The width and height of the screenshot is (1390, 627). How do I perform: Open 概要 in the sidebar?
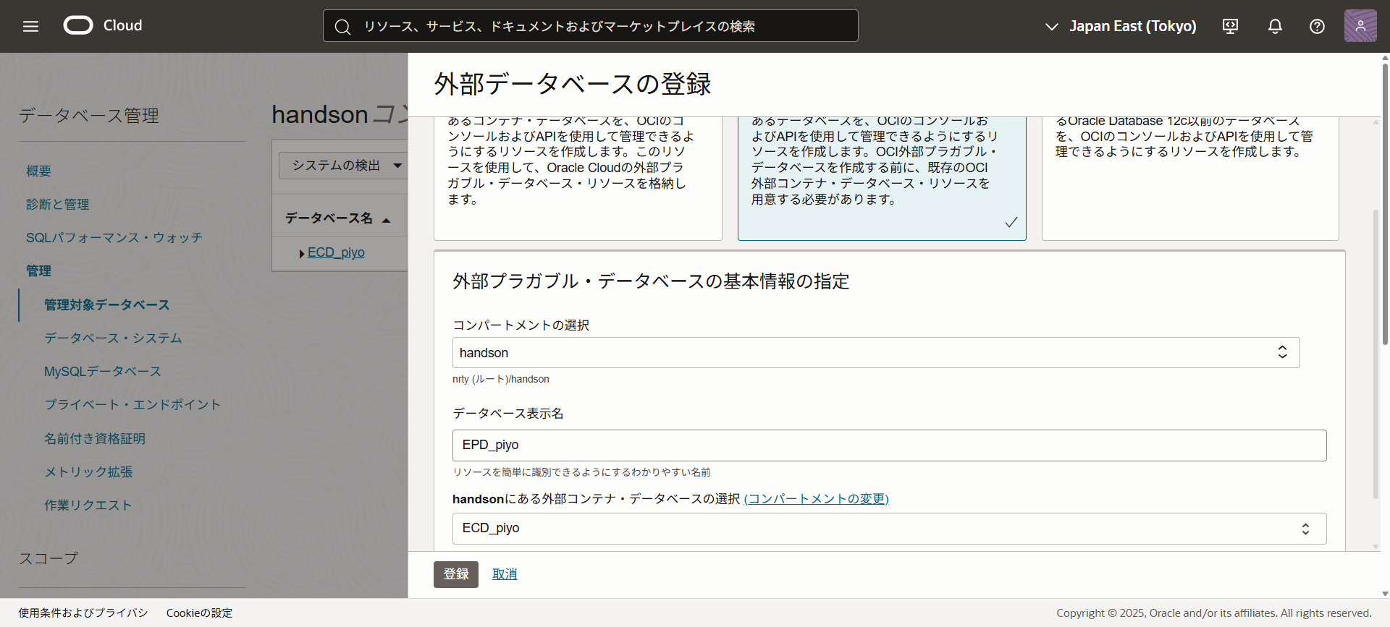point(39,171)
